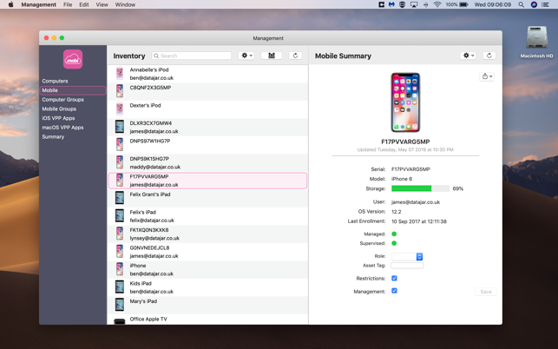Click the Save button
Image resolution: width=558 pixels, height=349 pixels.
coord(486,292)
